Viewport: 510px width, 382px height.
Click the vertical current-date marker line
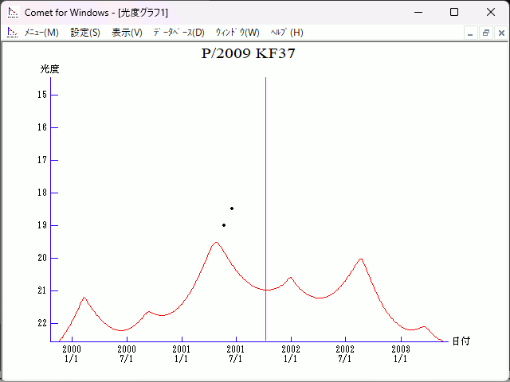pos(265,199)
